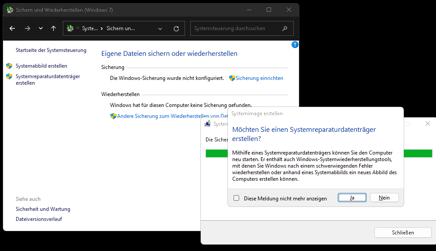Click the Systemabbild erstellen link
This screenshot has height=251, width=436.
41,66
